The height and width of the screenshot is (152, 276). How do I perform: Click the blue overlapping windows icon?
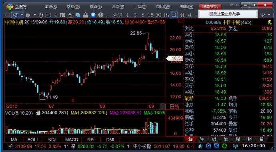tap(78, 15)
